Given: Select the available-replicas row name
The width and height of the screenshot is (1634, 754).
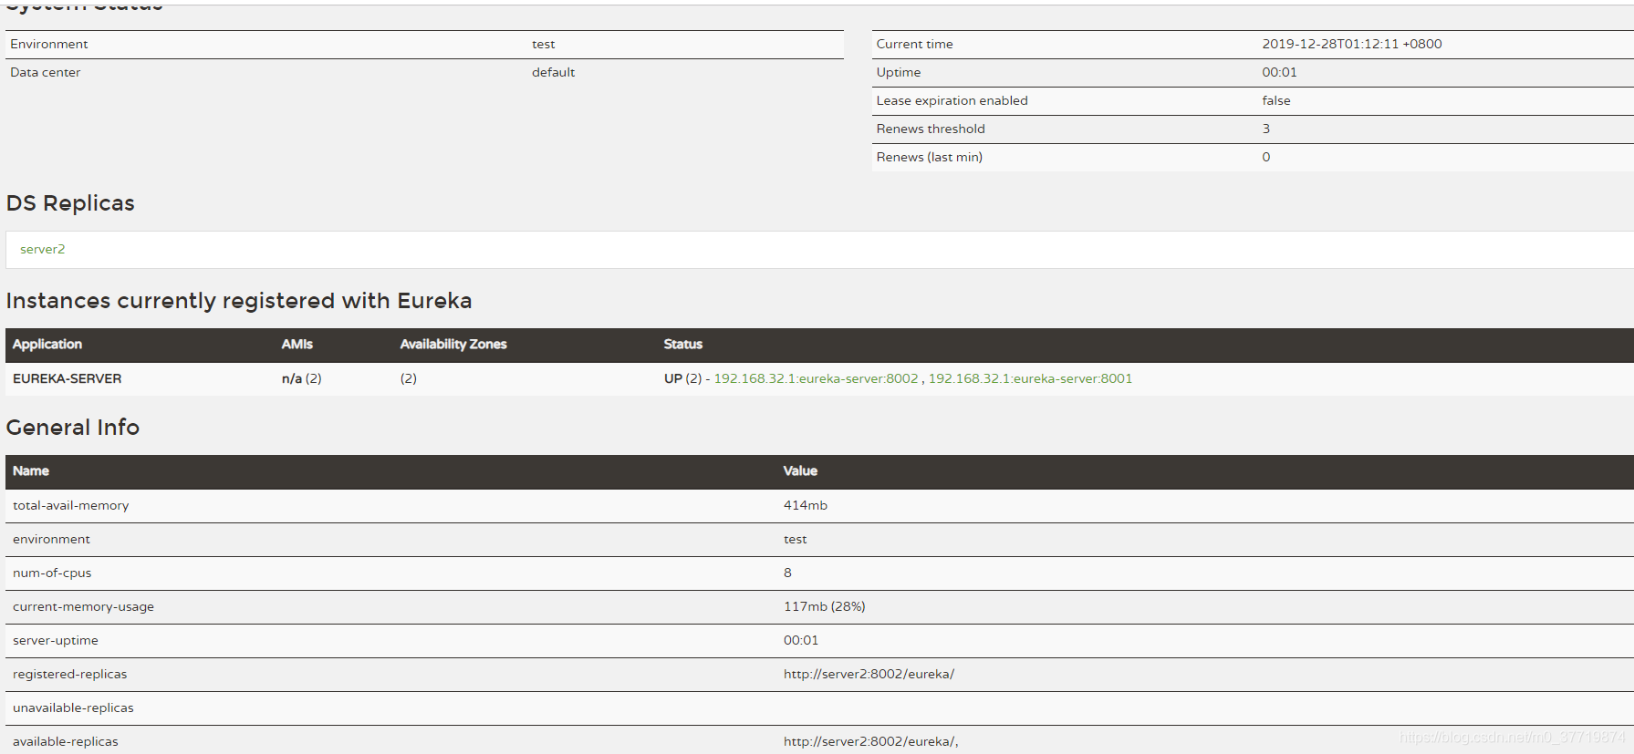Looking at the screenshot, I should pos(66,741).
